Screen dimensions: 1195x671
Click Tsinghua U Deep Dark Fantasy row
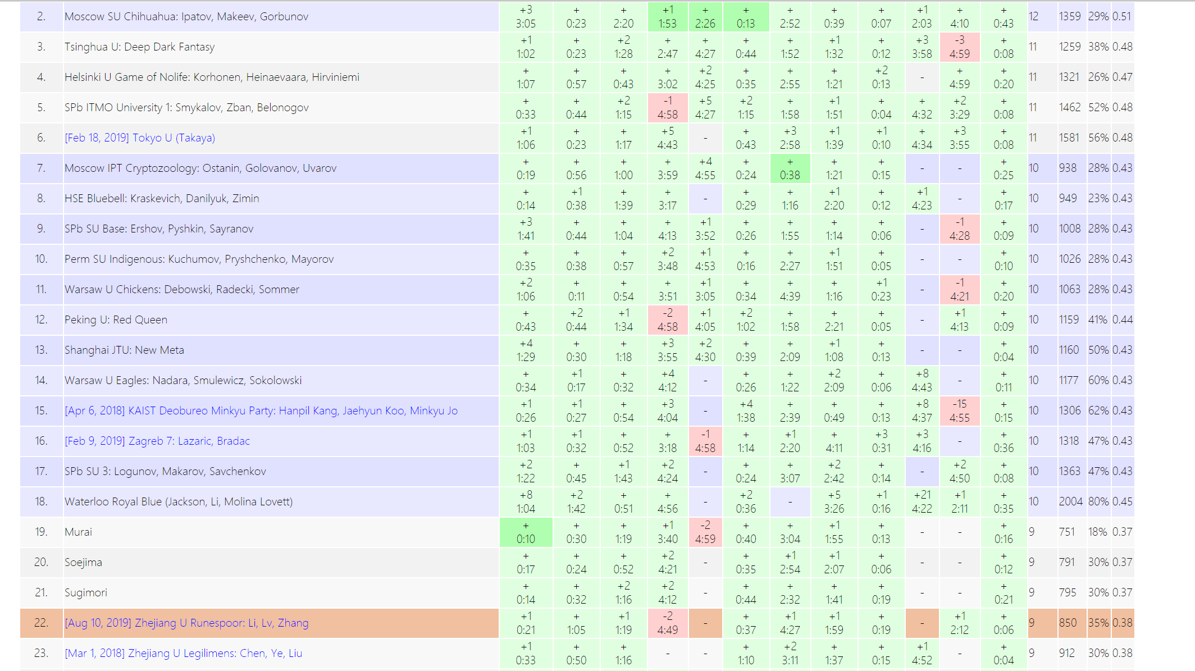139,47
